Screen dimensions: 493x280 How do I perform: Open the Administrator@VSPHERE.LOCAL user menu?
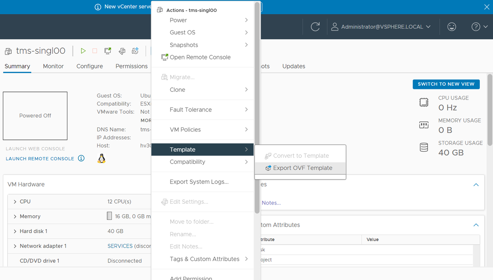pos(381,27)
